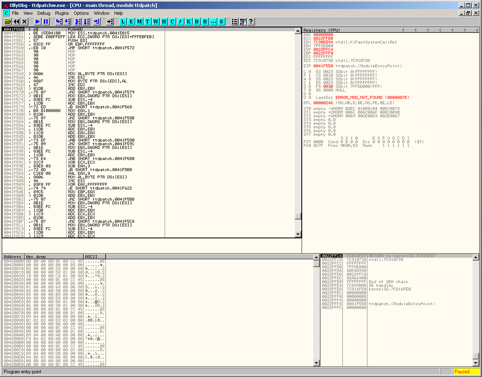Show Source with S button

click(221, 21)
